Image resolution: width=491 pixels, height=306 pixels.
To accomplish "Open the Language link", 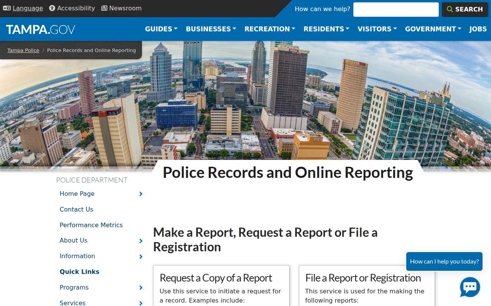I will click(x=28, y=8).
